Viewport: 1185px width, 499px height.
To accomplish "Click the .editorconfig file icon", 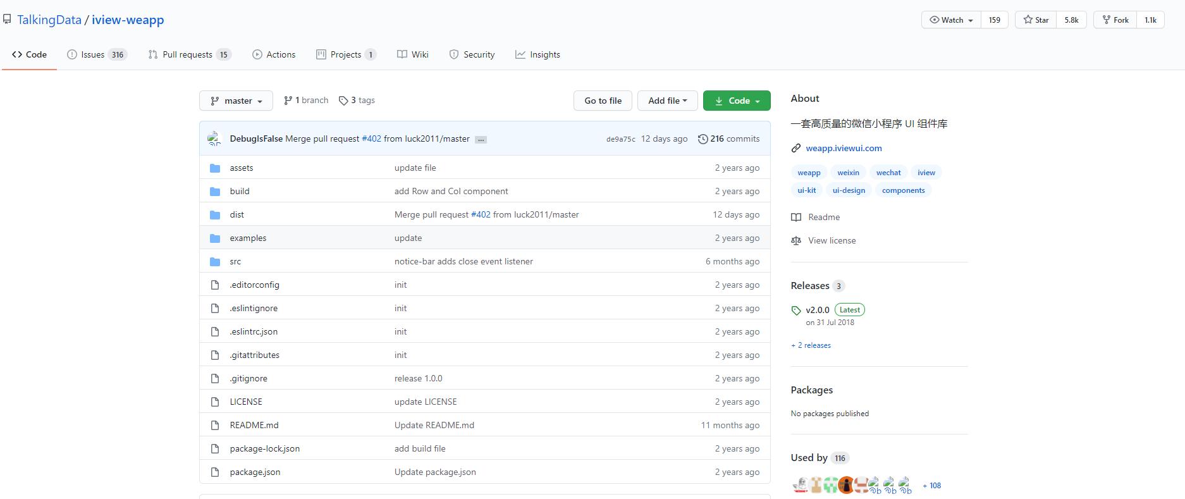I will tap(215, 285).
